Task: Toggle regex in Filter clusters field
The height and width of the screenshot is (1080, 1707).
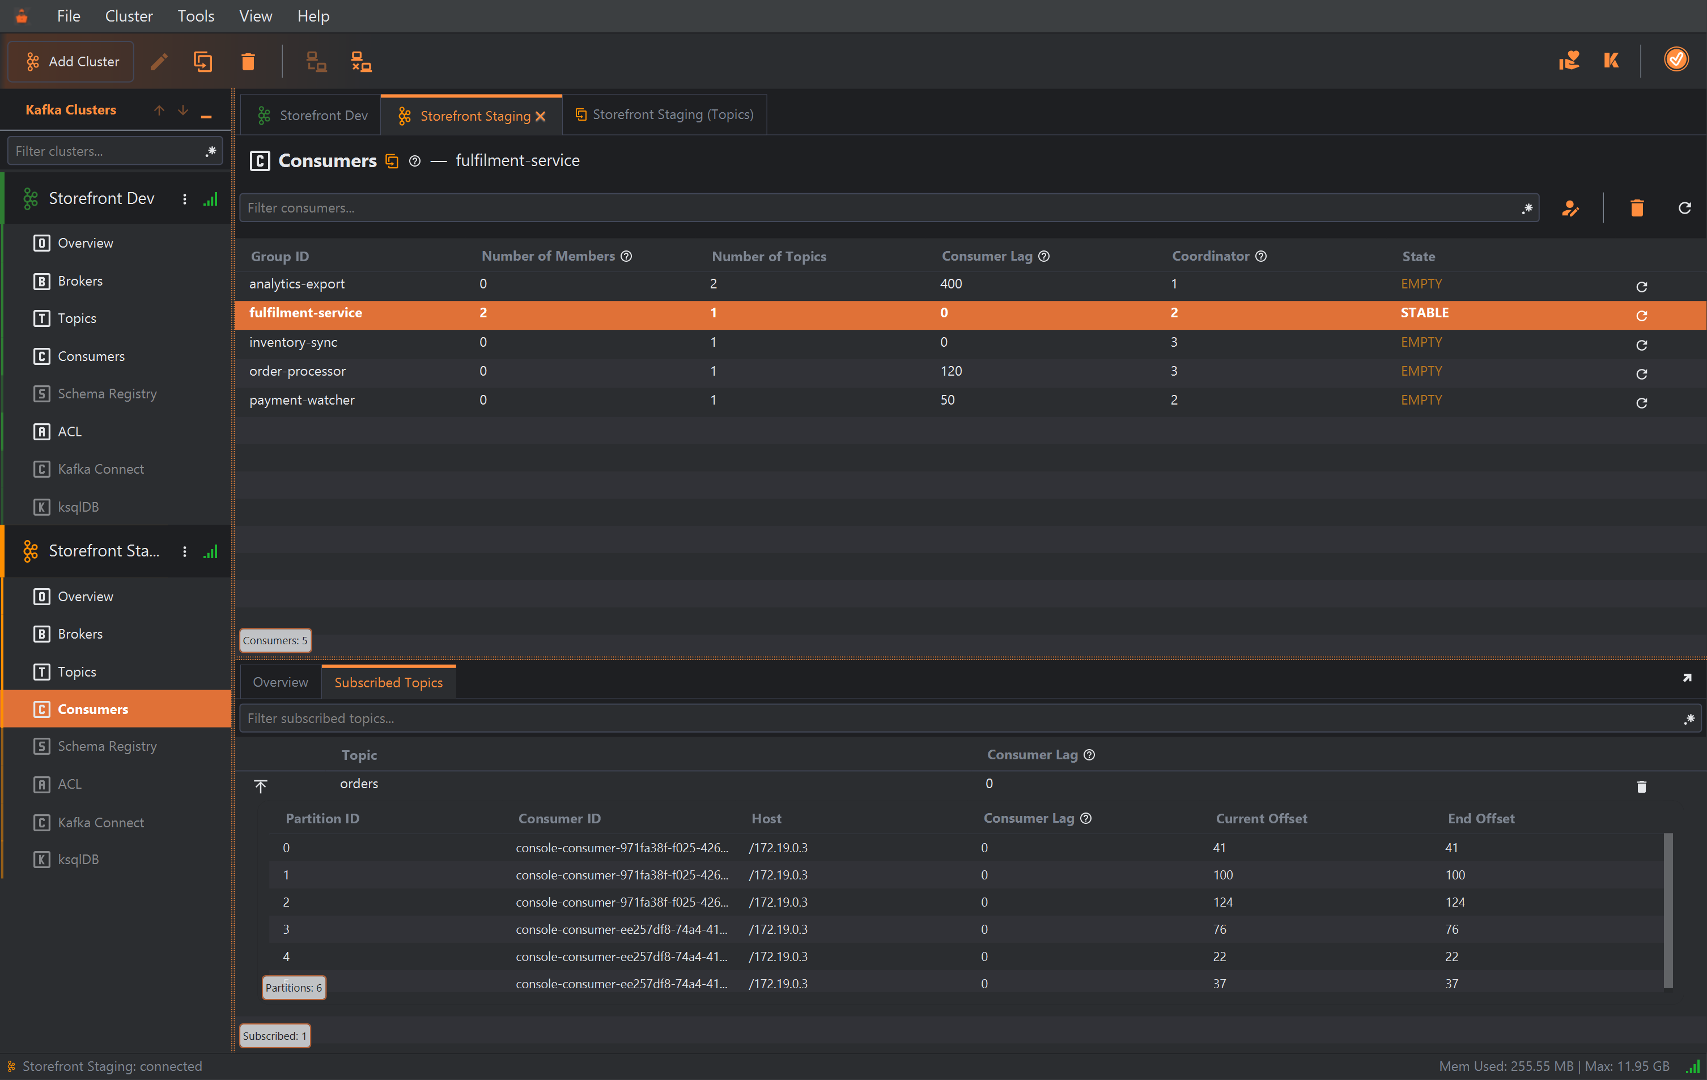Action: [x=210, y=151]
